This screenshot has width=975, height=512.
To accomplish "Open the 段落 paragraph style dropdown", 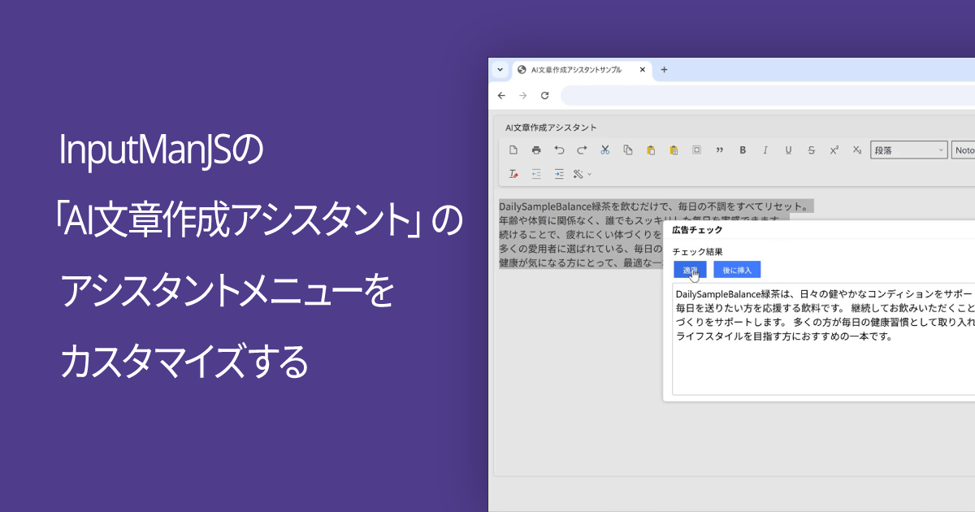I will coord(908,150).
